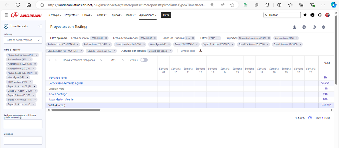Screen dimensions: 339x148
Task: Open report settings gear icon
Action: (324, 27)
